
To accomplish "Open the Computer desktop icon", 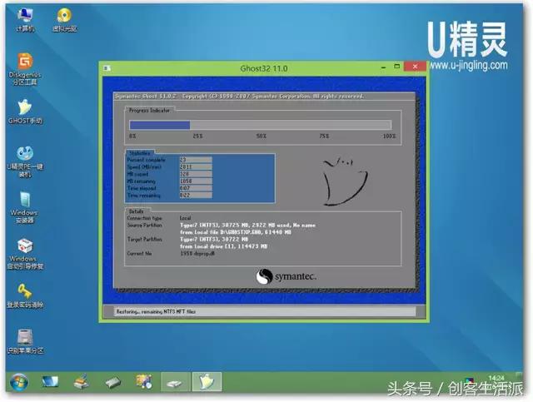I will [25, 19].
